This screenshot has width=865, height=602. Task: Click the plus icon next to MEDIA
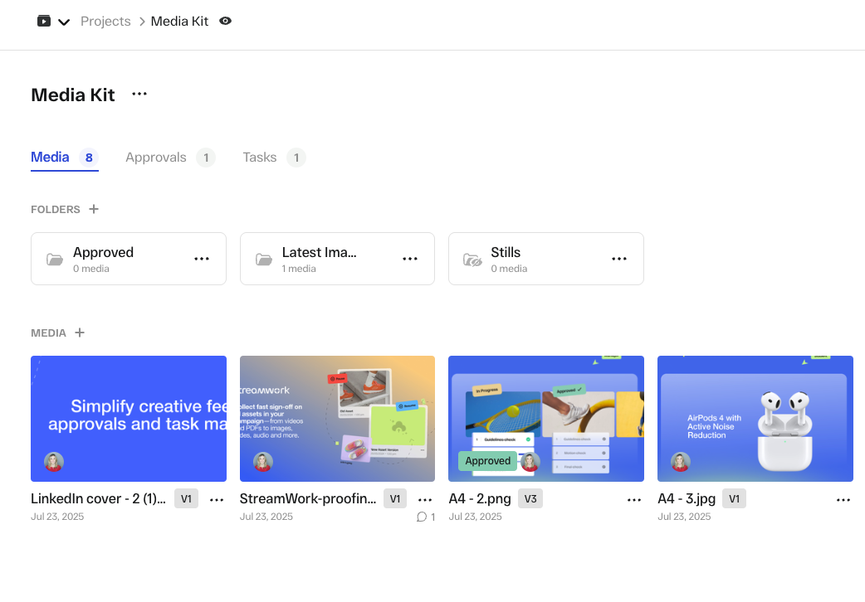click(x=80, y=333)
